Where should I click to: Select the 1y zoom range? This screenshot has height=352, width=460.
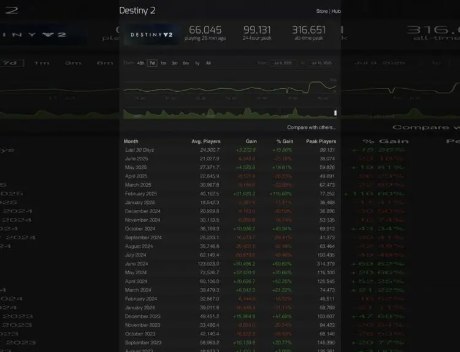coord(197,63)
